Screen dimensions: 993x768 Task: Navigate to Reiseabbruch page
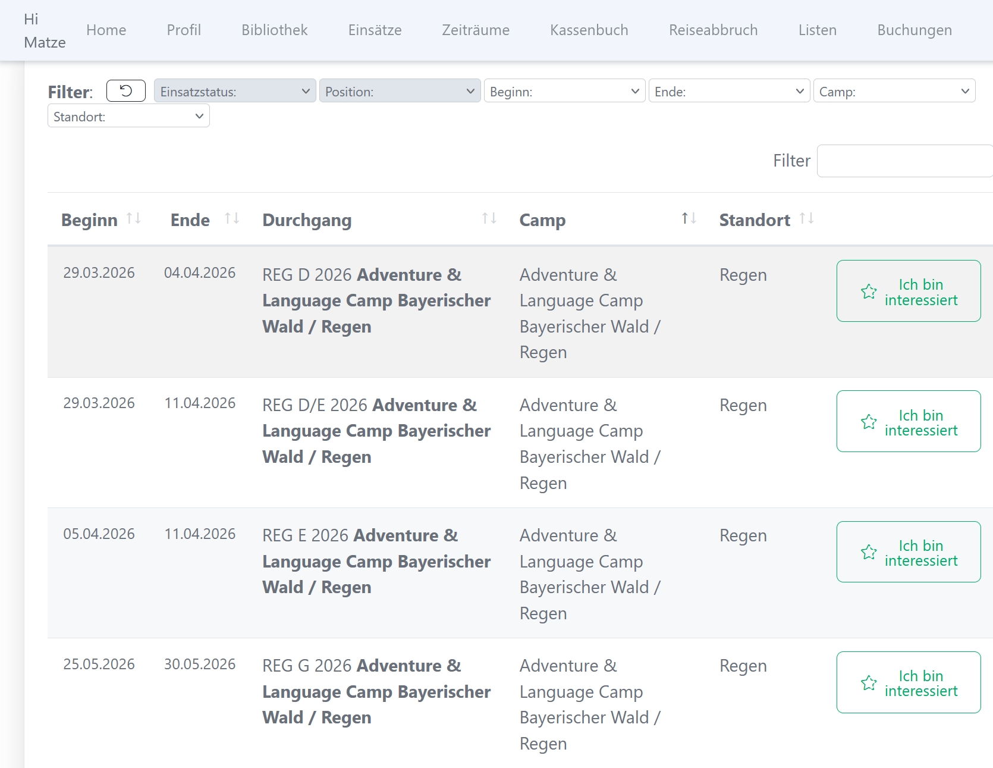[713, 30]
